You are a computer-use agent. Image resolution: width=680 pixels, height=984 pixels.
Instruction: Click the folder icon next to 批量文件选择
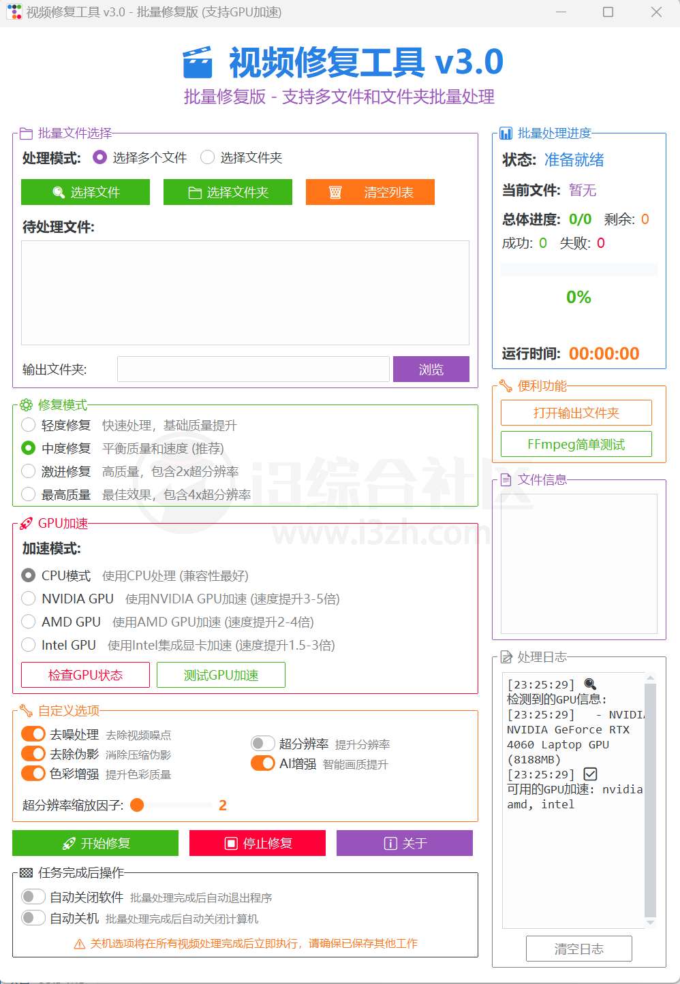[x=27, y=133]
